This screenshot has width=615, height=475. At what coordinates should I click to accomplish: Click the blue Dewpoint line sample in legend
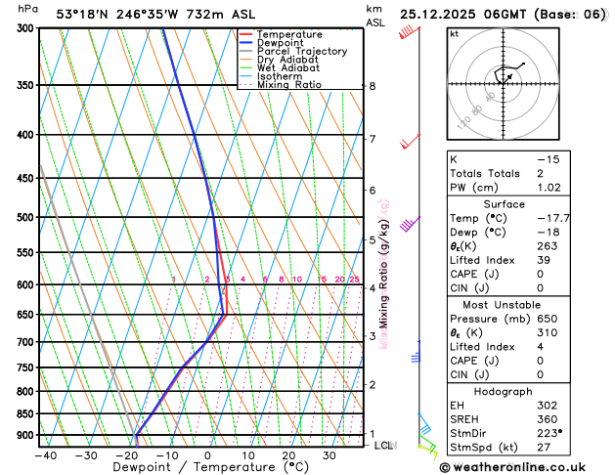coord(246,43)
